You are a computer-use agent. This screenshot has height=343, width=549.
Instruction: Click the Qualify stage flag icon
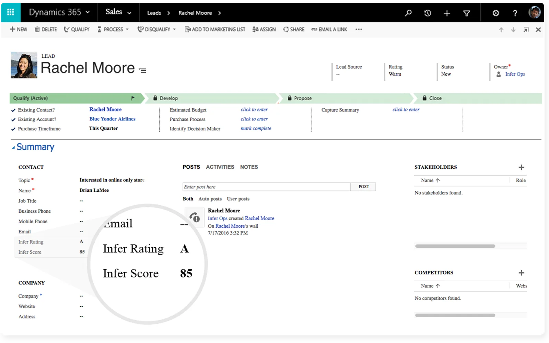[133, 98]
